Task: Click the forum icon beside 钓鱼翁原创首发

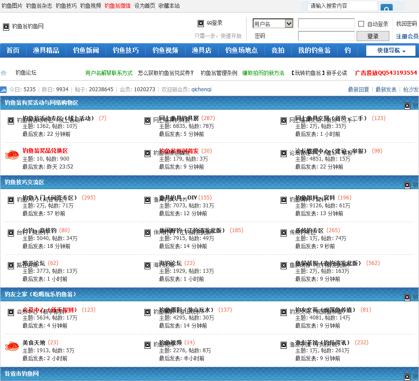Action: [148, 153]
